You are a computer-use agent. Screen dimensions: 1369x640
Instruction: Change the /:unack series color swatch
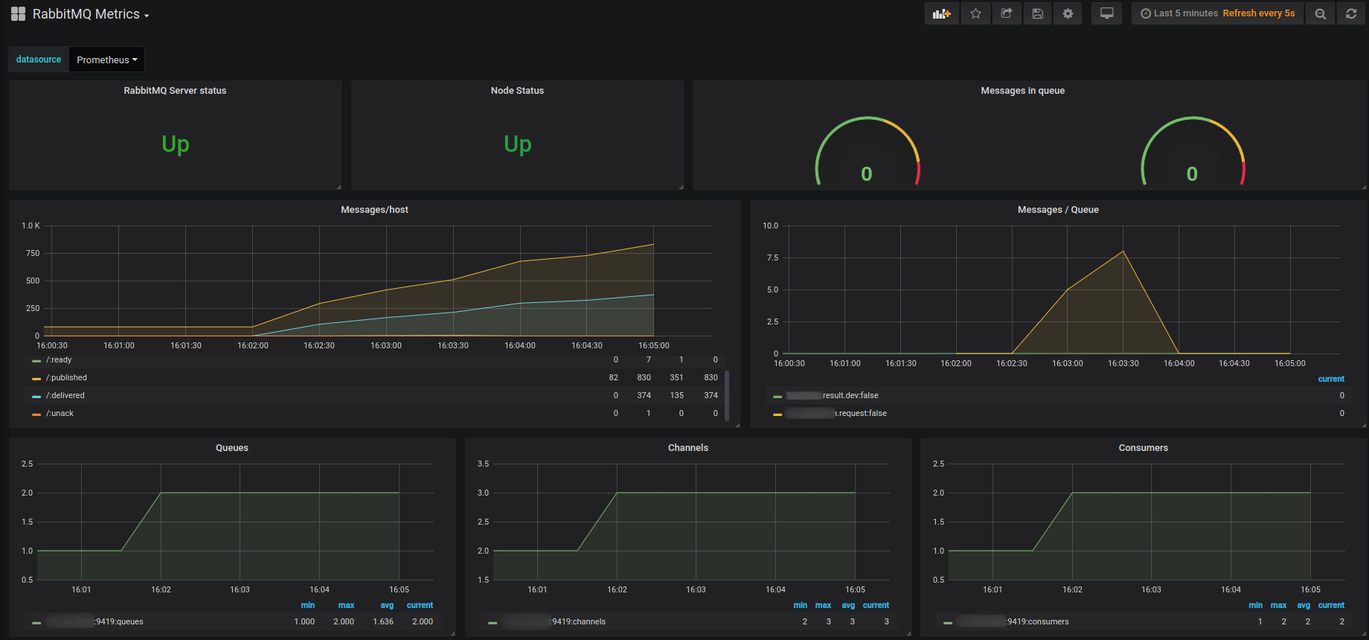[x=36, y=415]
